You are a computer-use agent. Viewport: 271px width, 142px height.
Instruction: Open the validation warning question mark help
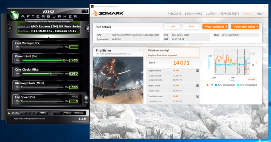click(197, 51)
